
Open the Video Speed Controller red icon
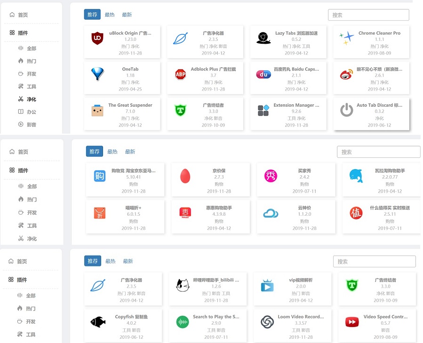pos(351,322)
